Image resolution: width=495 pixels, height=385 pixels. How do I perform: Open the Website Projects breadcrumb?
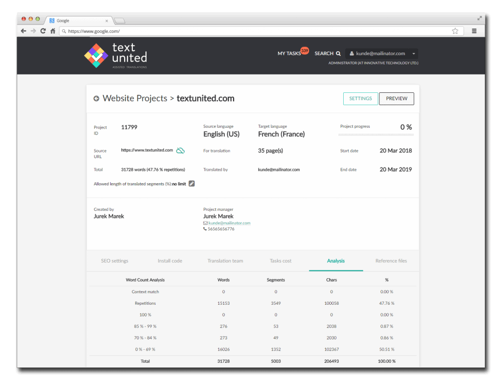135,98
